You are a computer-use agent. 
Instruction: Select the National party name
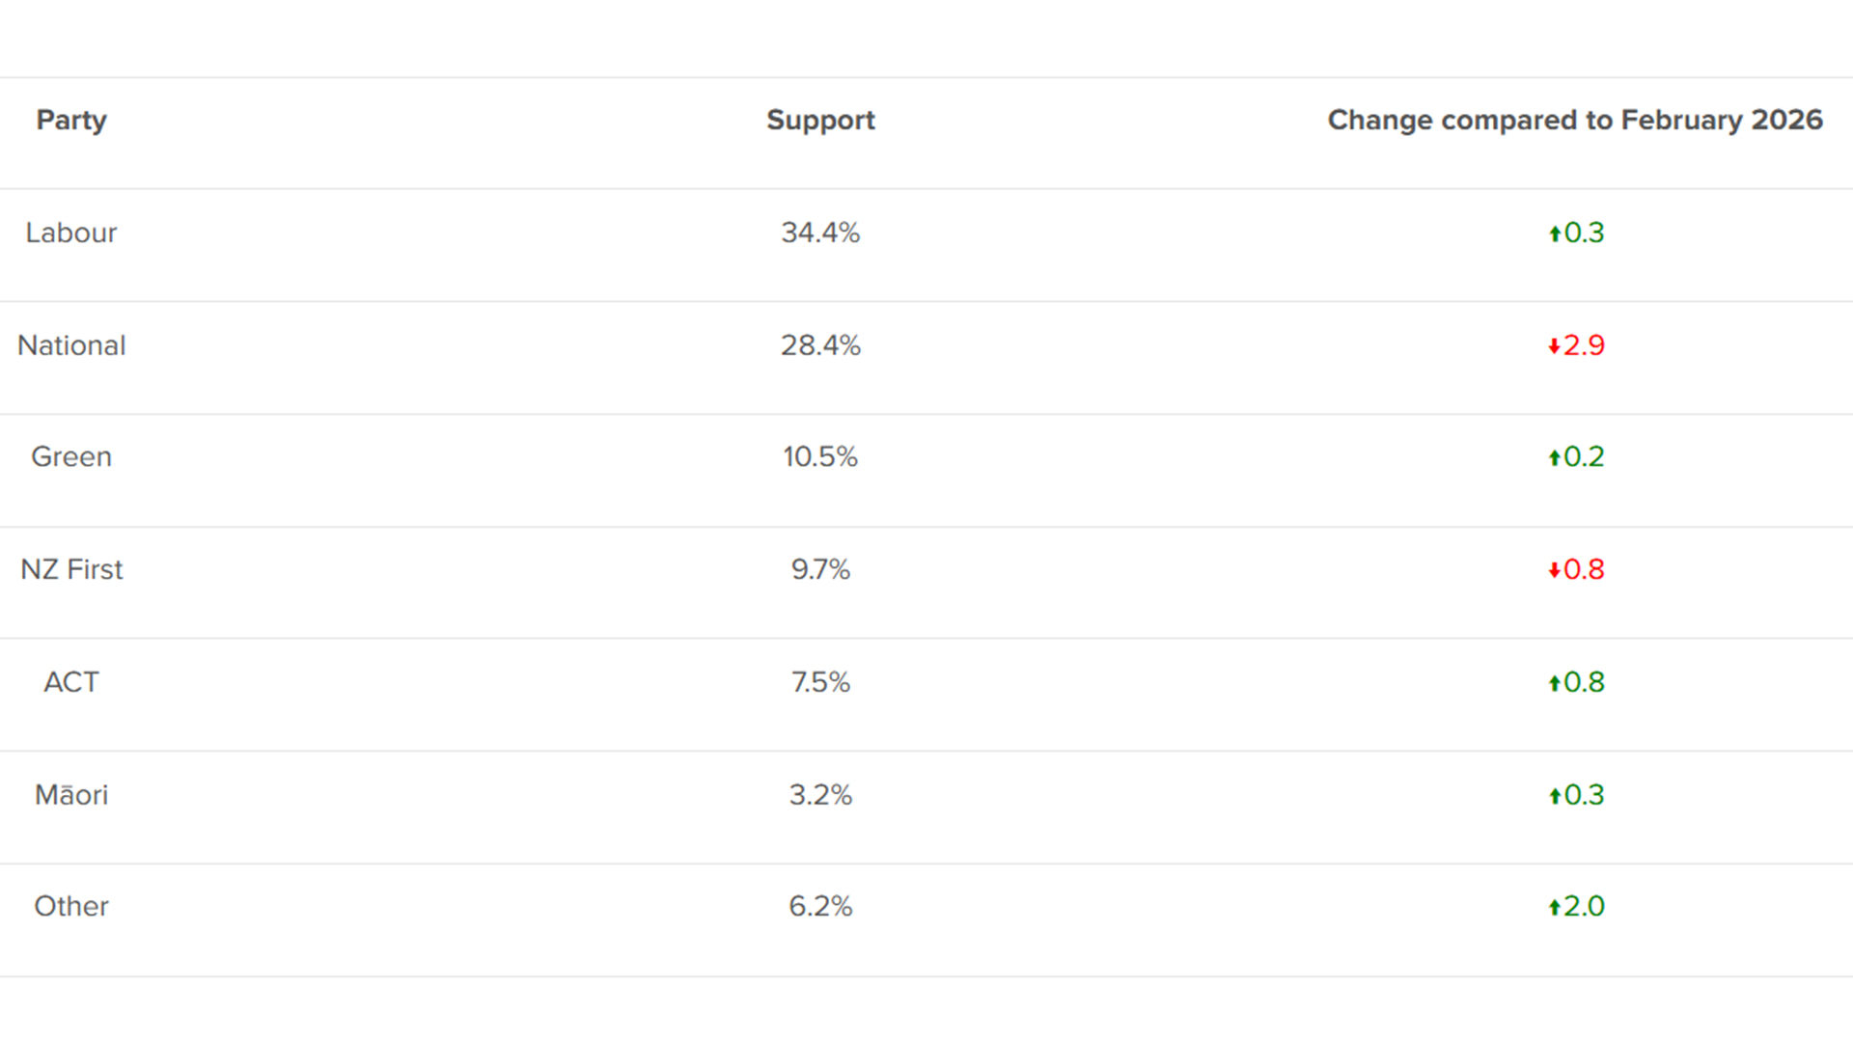pyautogui.click(x=71, y=345)
